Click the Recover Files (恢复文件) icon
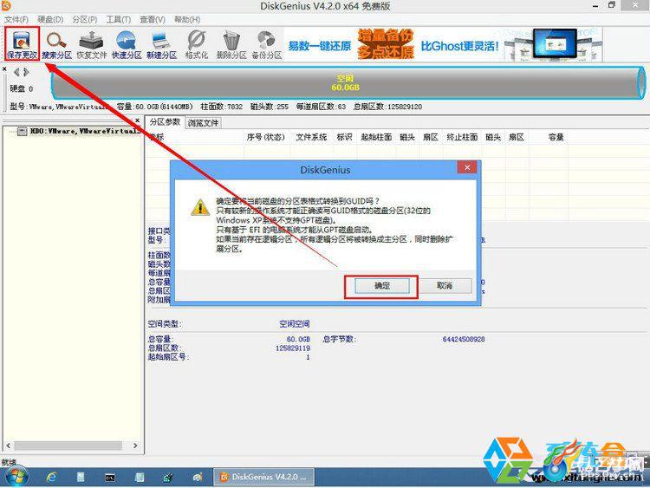 [x=92, y=45]
